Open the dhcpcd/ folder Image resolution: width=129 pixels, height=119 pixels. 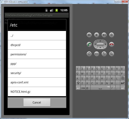tap(37, 45)
